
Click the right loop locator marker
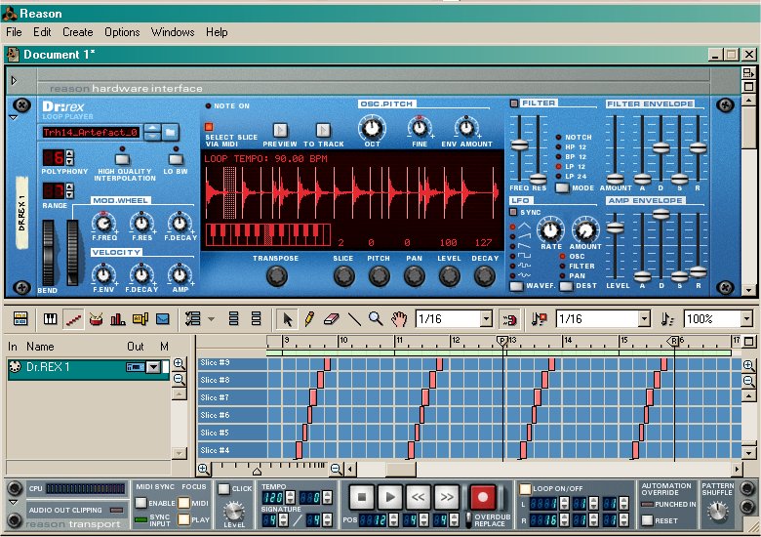673,341
